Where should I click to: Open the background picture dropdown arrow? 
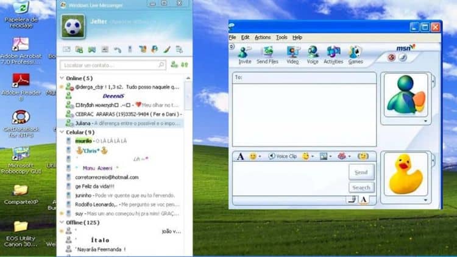tap(330, 156)
